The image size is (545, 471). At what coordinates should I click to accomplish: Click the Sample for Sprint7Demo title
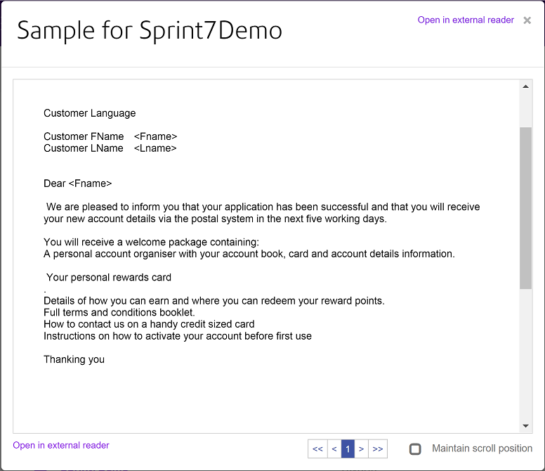(150, 31)
